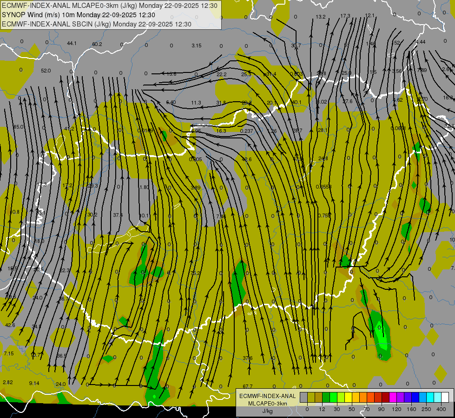Click the cyan legend color swatch
This screenshot has height=418, width=455.
tap(431, 397)
